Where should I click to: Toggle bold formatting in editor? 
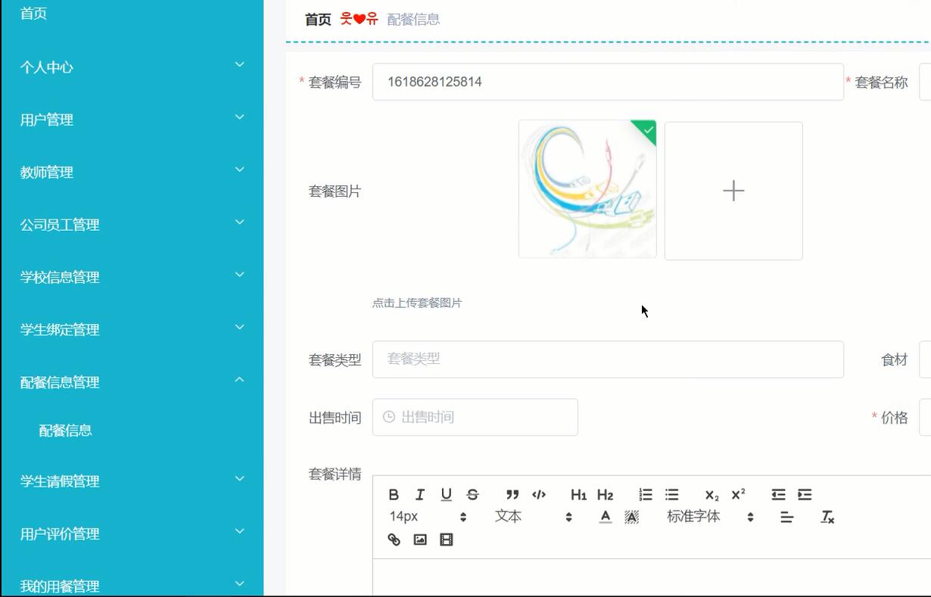pos(394,495)
